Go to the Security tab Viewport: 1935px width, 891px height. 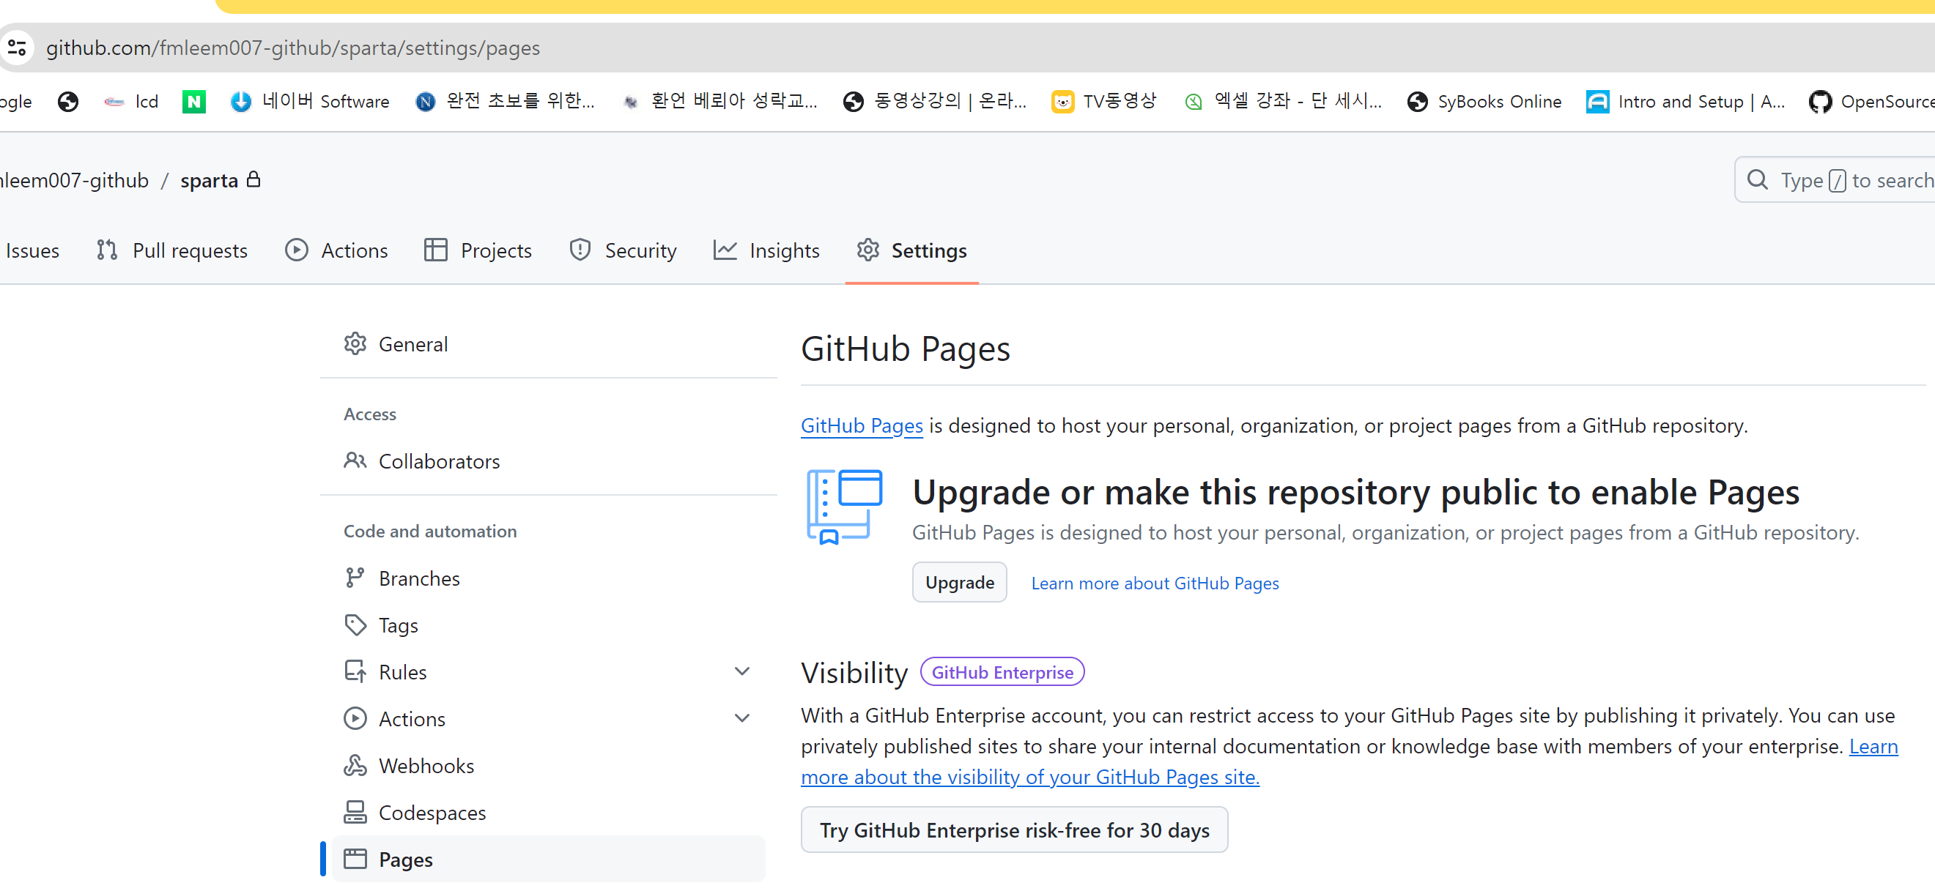[623, 250]
